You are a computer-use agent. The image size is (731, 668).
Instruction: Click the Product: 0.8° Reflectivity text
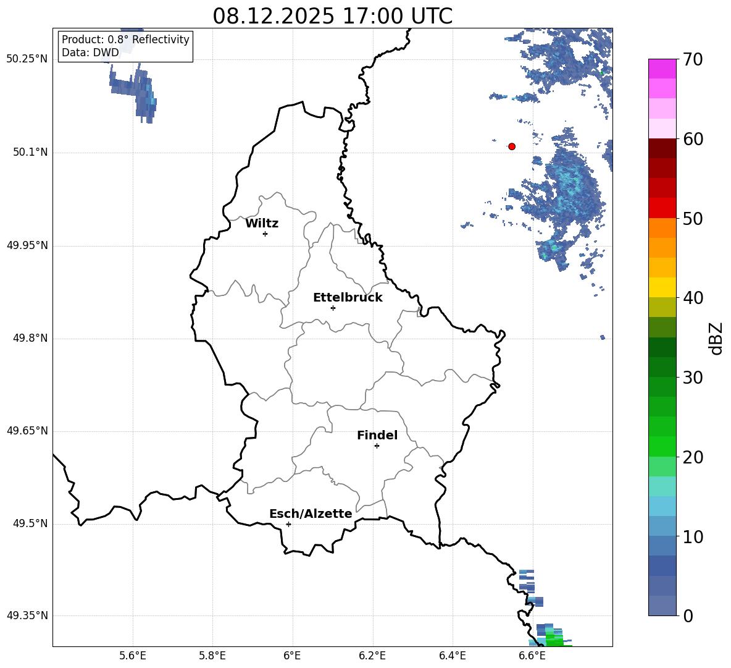pos(125,40)
